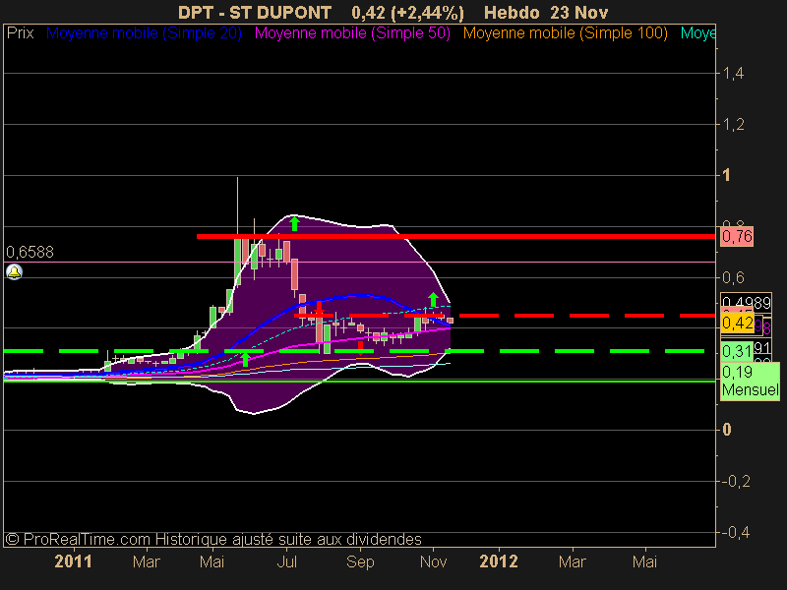The image size is (787, 590).
Task: Select the dashed red horizontal line
Action: (x=505, y=316)
